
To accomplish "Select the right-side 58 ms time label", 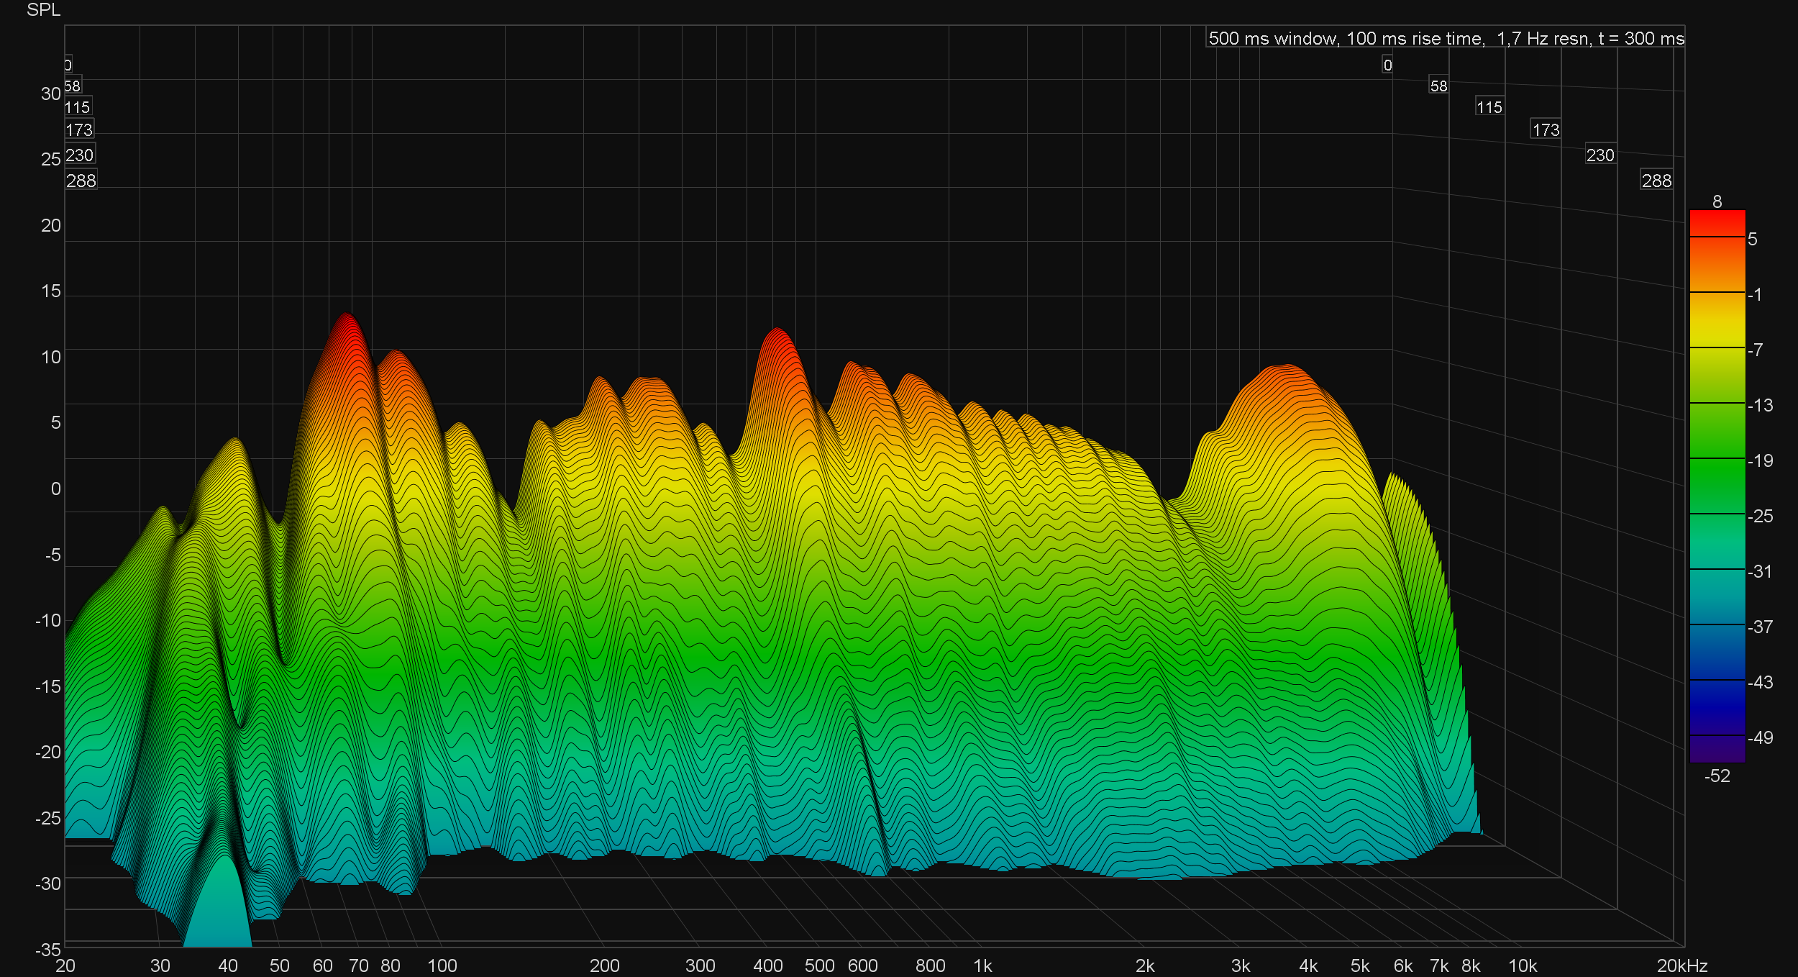I will tap(1438, 86).
